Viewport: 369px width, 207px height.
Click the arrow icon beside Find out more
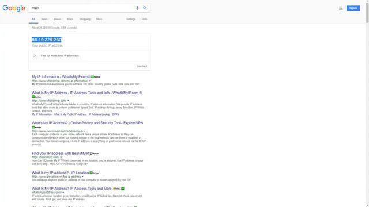click(x=35, y=56)
